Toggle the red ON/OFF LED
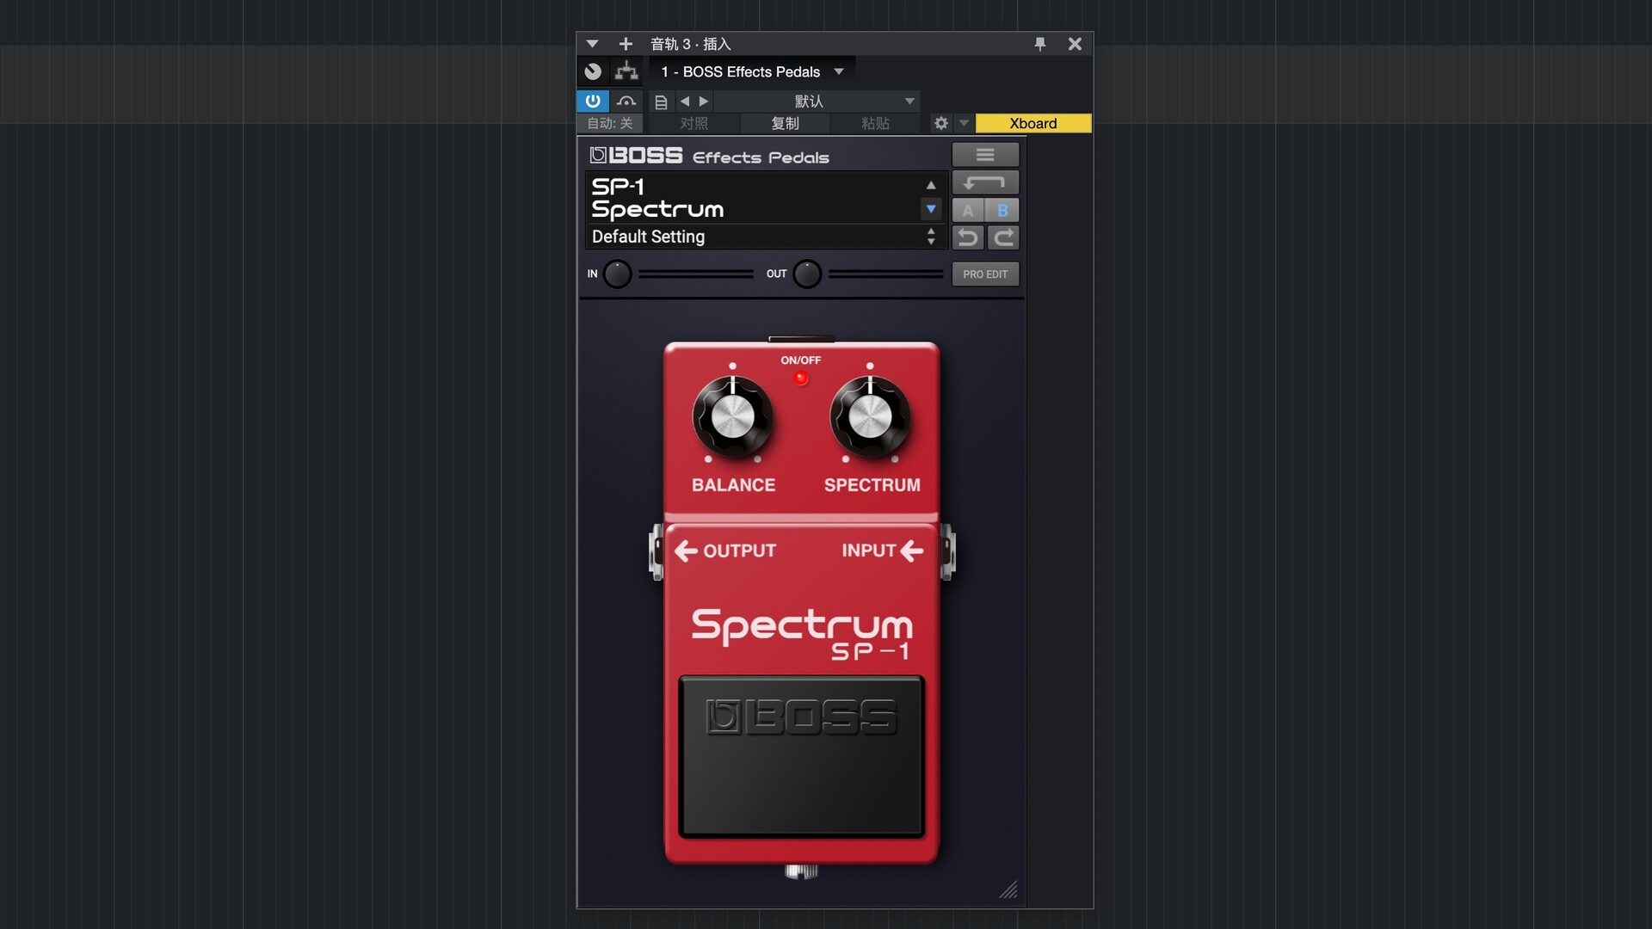The height and width of the screenshot is (929, 1652). [801, 378]
